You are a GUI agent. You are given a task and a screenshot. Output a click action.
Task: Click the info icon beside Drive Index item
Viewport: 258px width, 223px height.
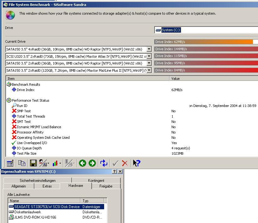pyautogui.click(x=14, y=90)
